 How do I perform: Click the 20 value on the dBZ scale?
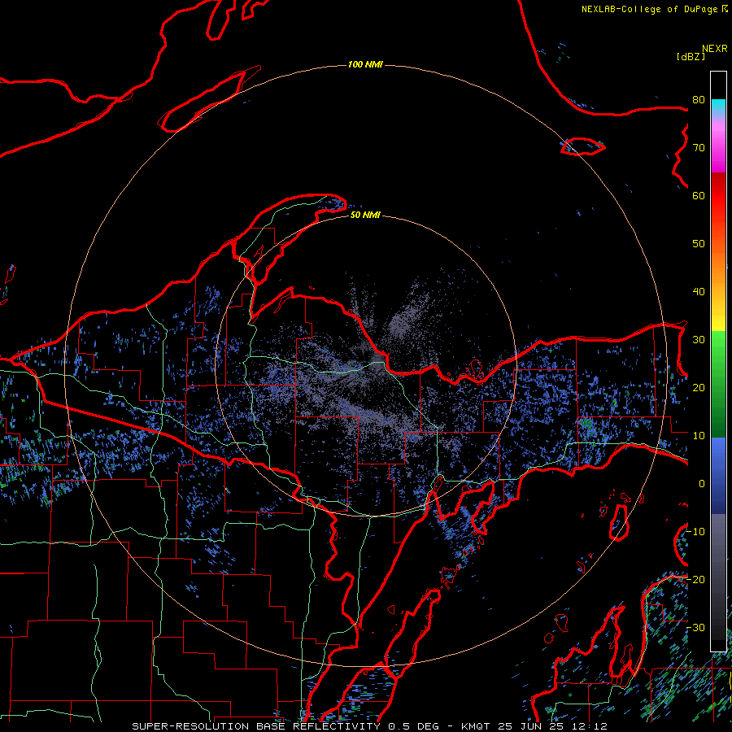click(x=699, y=388)
